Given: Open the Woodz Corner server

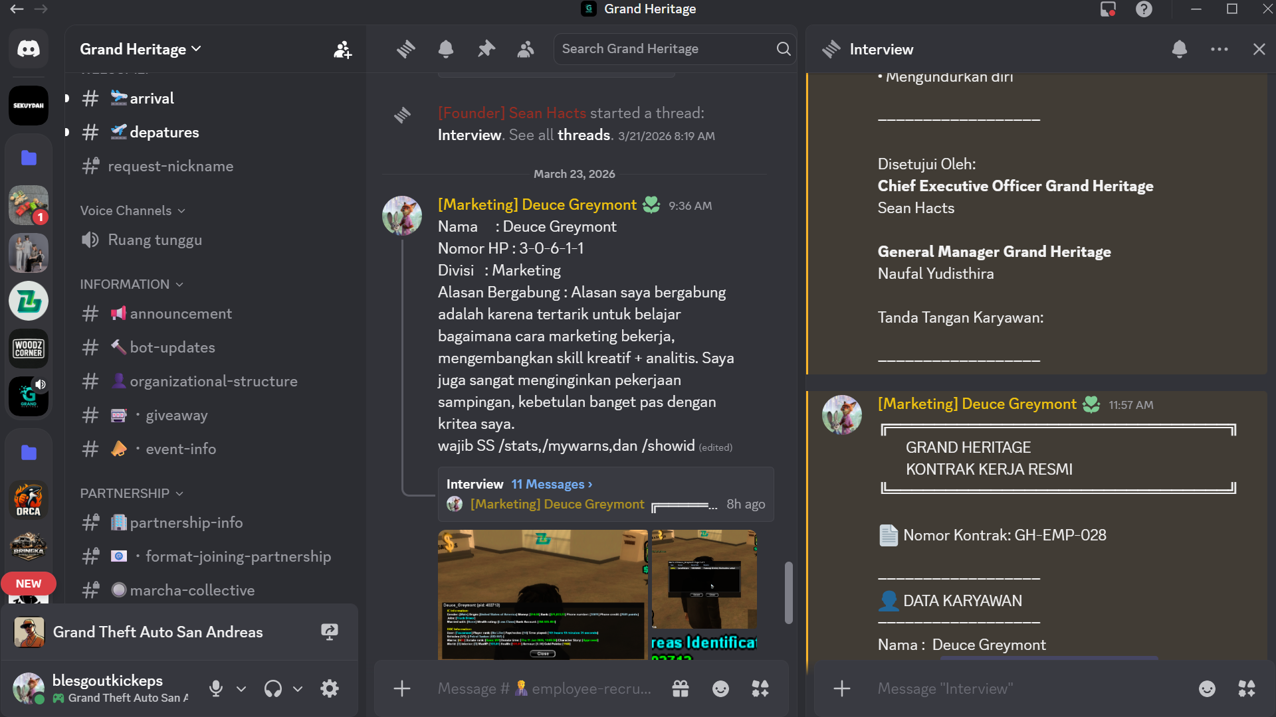Looking at the screenshot, I should (x=29, y=349).
